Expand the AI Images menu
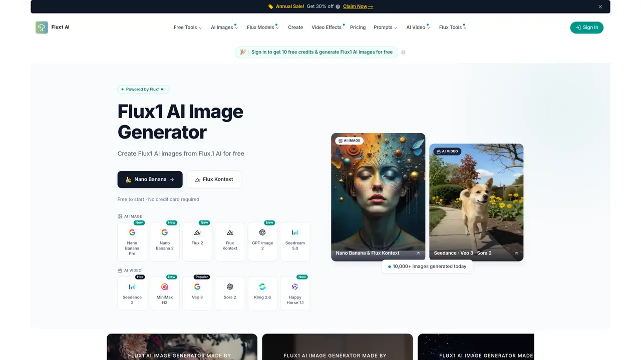The height and width of the screenshot is (360, 641). pos(224,27)
